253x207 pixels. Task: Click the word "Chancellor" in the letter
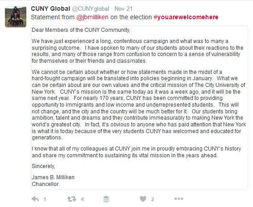tap(45, 184)
